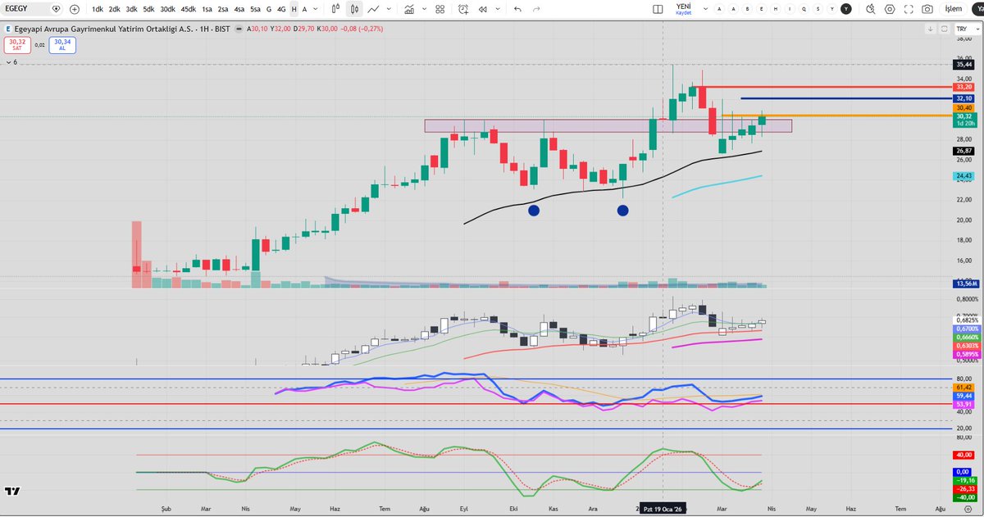Click the add symbol plus icon
984x517 pixels.
pos(75,9)
